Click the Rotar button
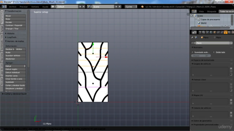Image resolution: width=234 pixels, height=131 pixels. click(x=15, y=19)
